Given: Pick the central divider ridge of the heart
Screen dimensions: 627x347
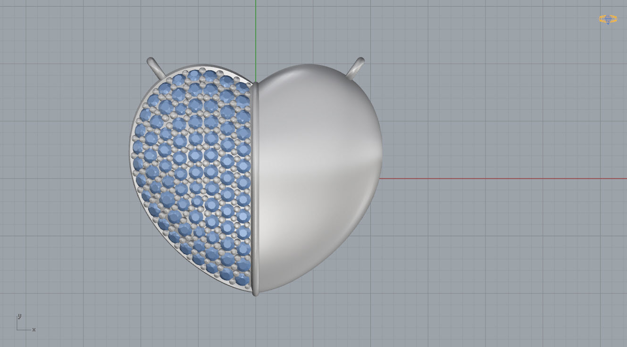Looking at the screenshot, I should (x=255, y=188).
